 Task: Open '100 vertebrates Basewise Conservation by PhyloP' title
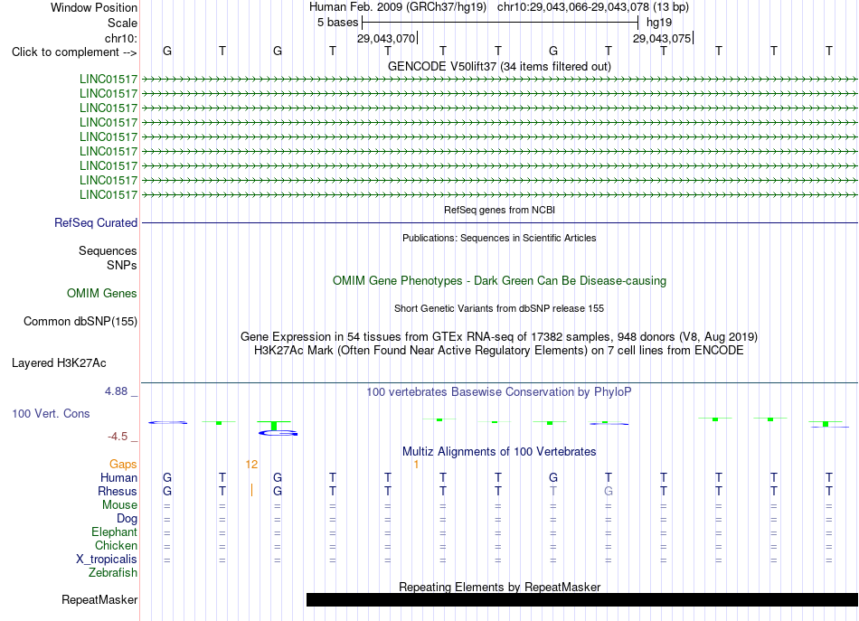[x=499, y=392]
